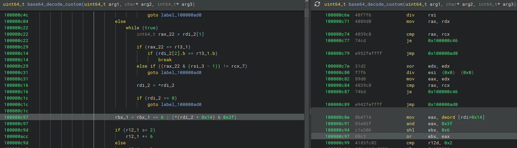Click 'mov eax, dword [rdi+0x14]' instruction
Image resolution: width=517 pixels, height=148 pixels.
[446, 117]
